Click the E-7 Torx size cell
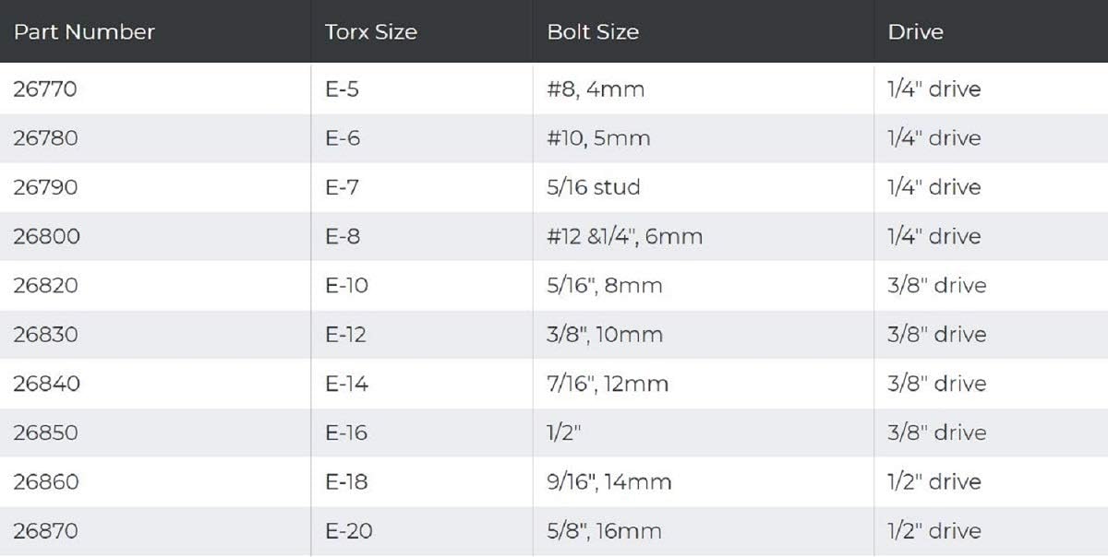The height and width of the screenshot is (557, 1108). tap(343, 187)
